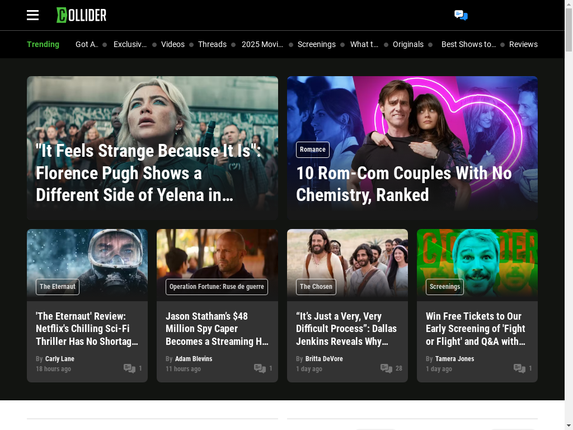View author Adam Blevins' profile
This screenshot has height=430, width=573.
pos(194,359)
